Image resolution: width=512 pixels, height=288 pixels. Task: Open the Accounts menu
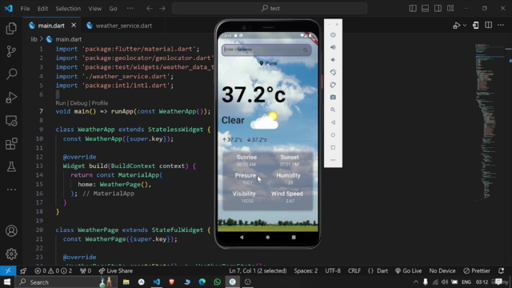pos(11,231)
